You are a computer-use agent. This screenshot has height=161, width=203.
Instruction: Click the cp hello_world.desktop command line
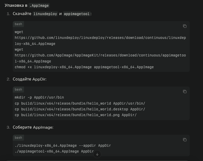(x=80, y=109)
